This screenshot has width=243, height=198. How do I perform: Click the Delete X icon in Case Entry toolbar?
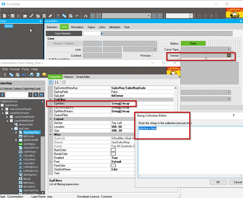[19, 16]
